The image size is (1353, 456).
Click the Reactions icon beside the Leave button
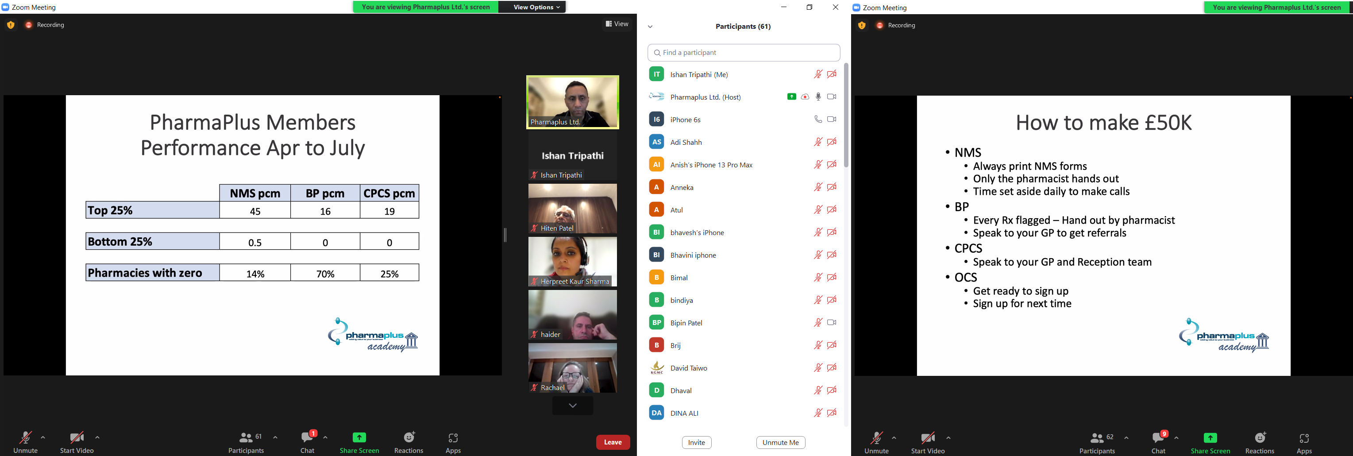point(409,442)
